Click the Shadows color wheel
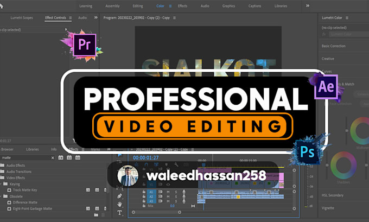Viewport: 369px width, 222px height. pyautogui.click(x=343, y=165)
